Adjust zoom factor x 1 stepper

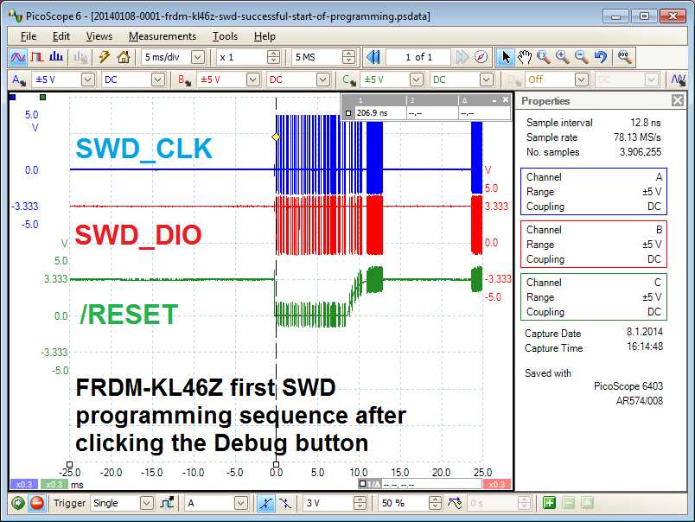(273, 57)
